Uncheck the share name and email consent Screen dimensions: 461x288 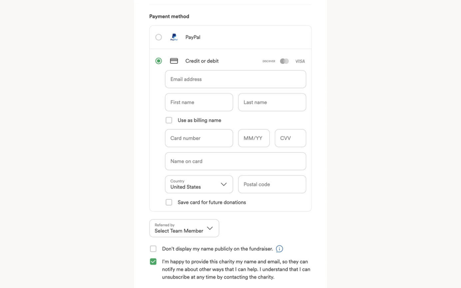coord(153,262)
